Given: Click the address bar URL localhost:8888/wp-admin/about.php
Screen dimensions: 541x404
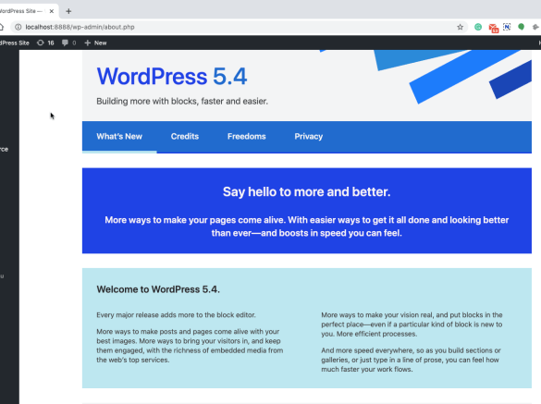Looking at the screenshot, I should [x=80, y=27].
